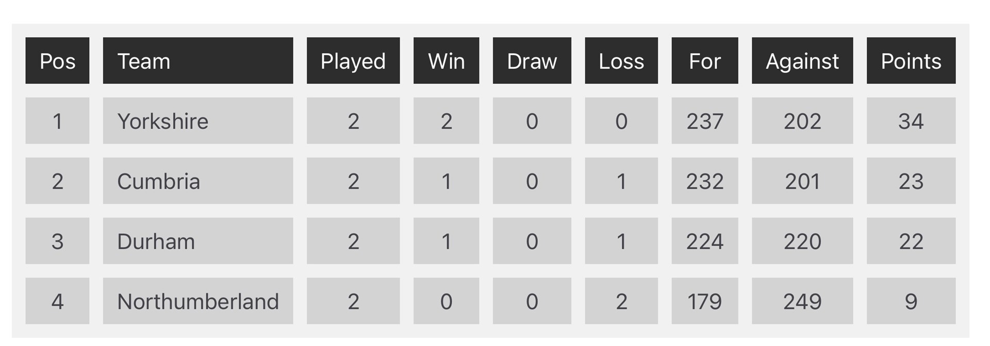Click Yorkshire's 34 points cell
This screenshot has width=990, height=346.
[911, 121]
